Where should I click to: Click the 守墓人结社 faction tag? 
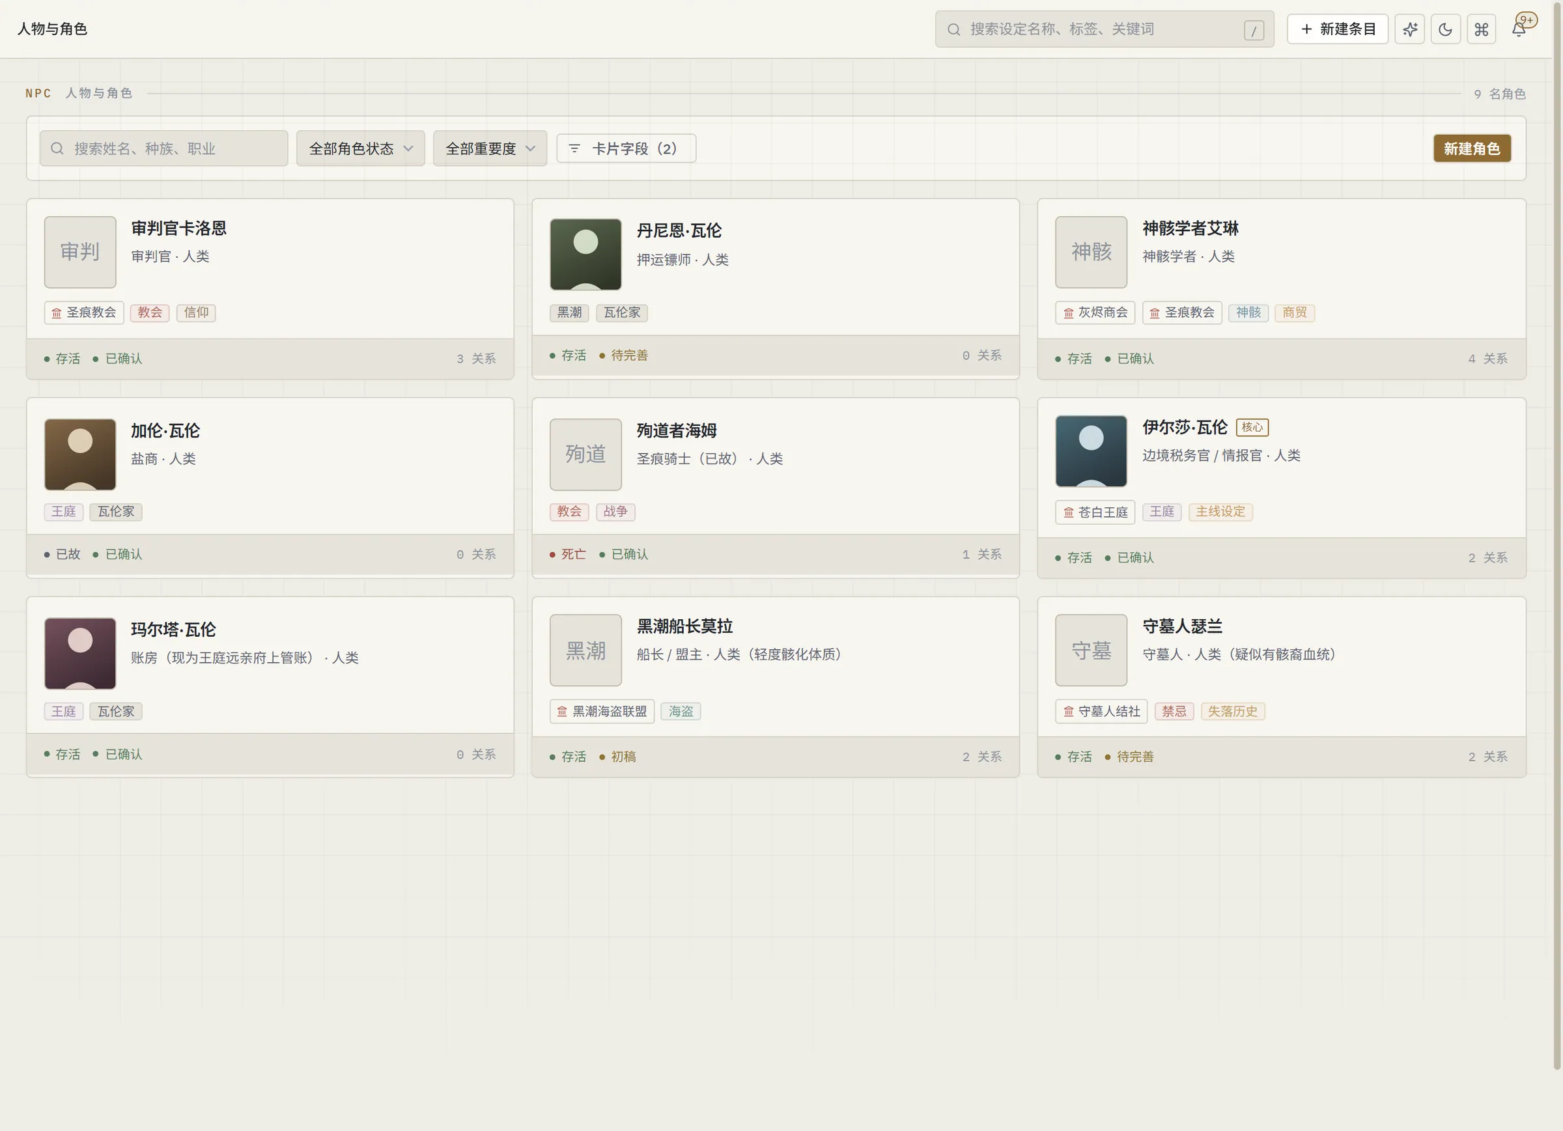pos(1101,710)
